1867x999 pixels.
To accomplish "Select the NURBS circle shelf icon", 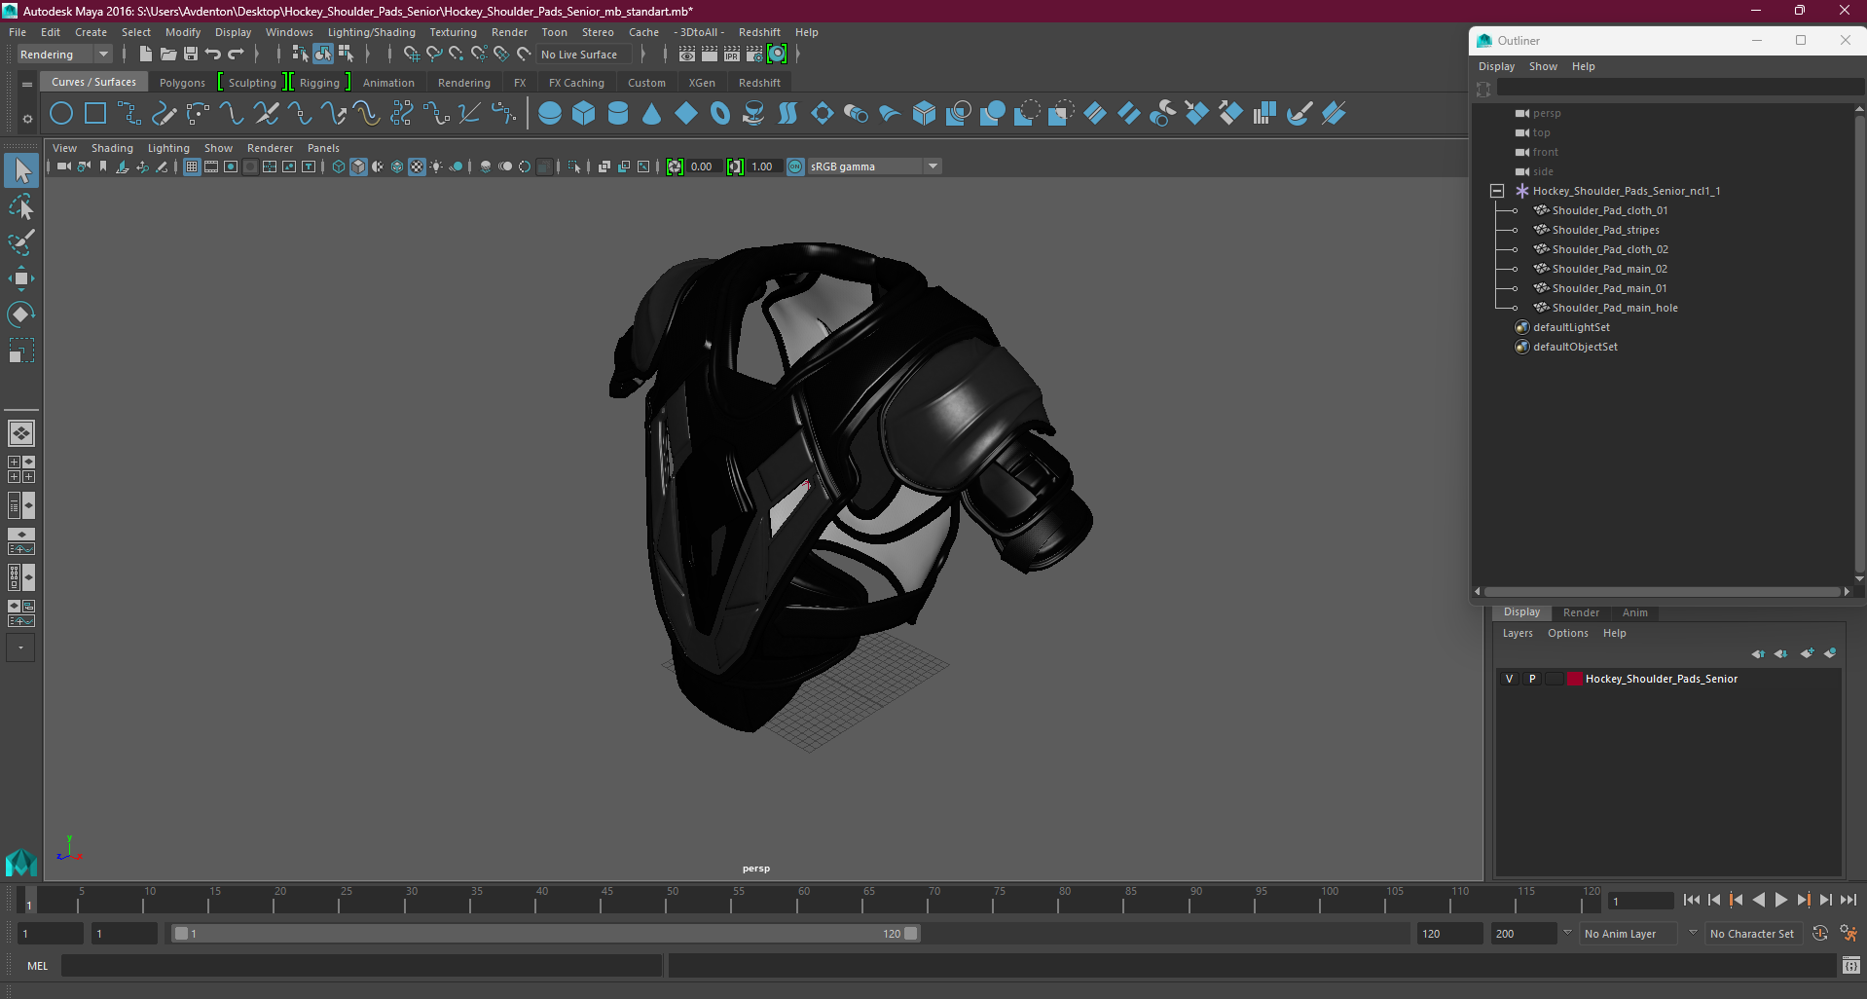I will [61, 114].
